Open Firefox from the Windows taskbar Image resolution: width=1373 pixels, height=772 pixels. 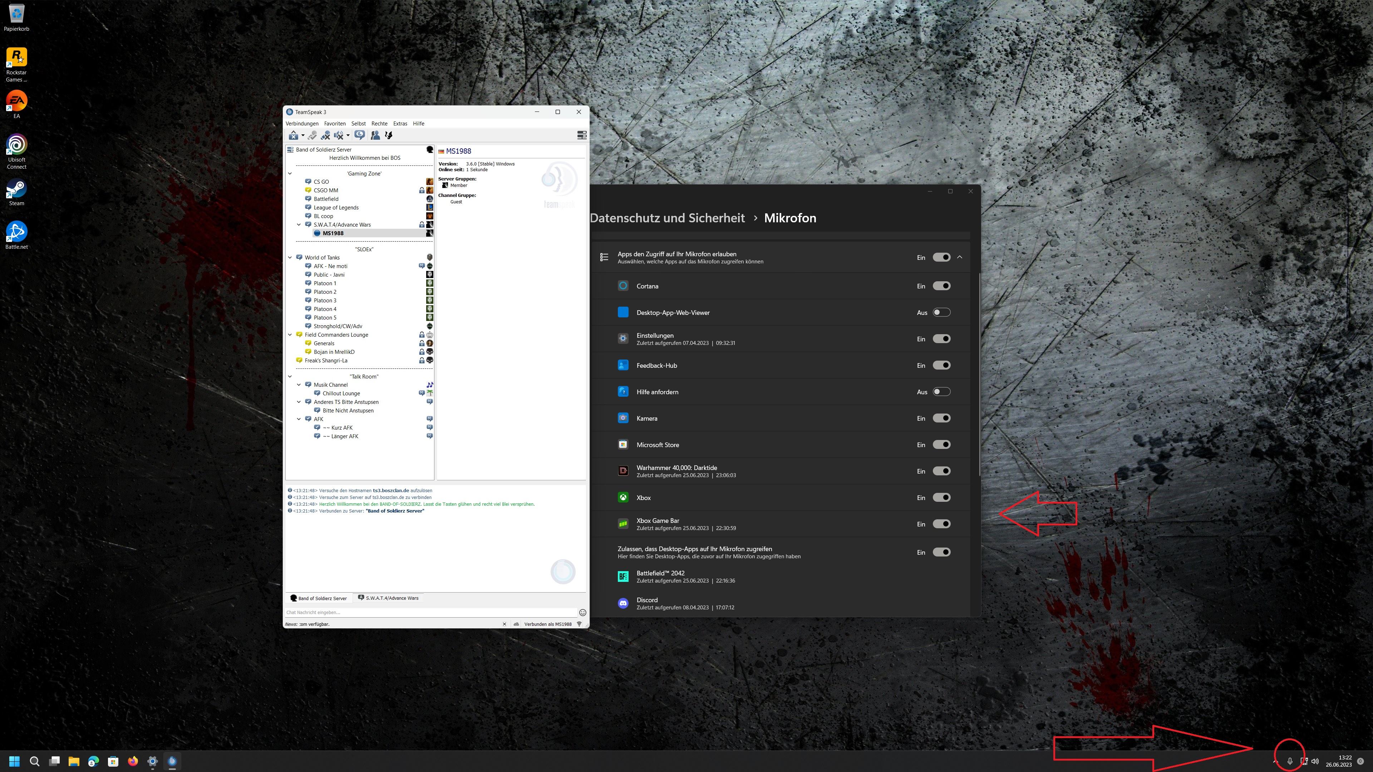(x=133, y=761)
